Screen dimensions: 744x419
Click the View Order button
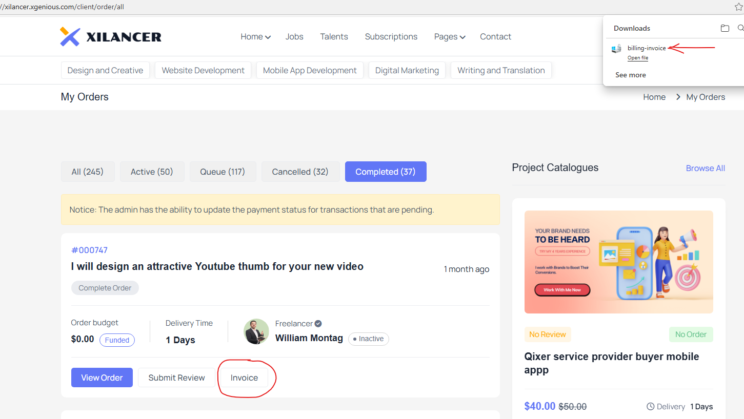[x=102, y=378]
